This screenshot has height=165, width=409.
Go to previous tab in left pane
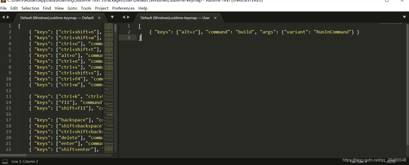click(3, 17)
